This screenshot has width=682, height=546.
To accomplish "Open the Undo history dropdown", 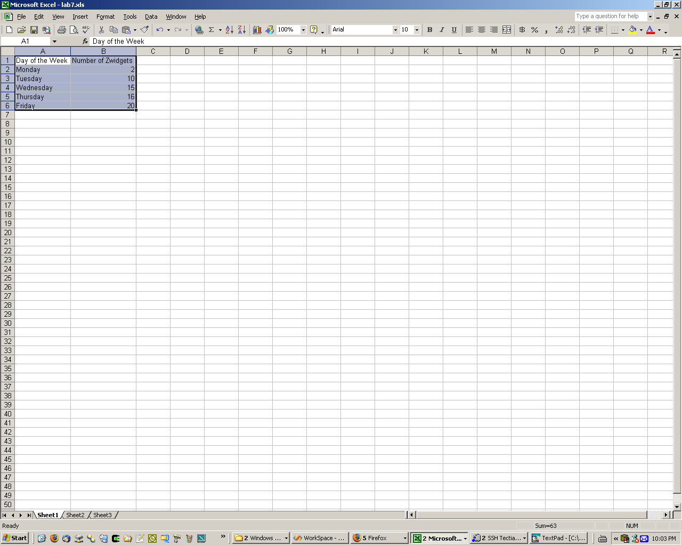I will [168, 30].
